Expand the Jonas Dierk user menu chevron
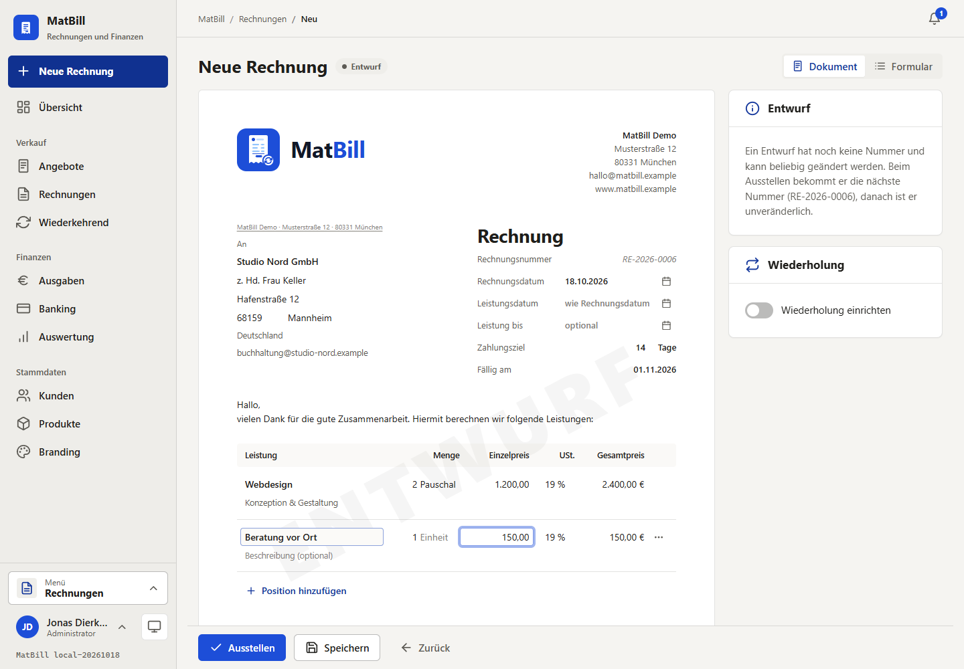The image size is (964, 669). (x=122, y=627)
